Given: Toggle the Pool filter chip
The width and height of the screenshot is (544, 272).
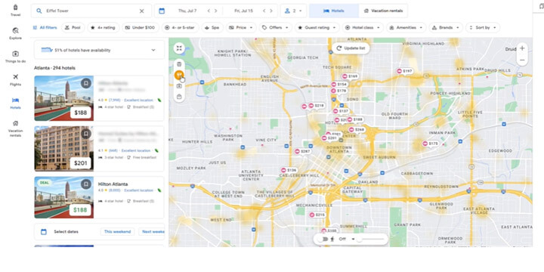Looking at the screenshot, I should 73,27.
